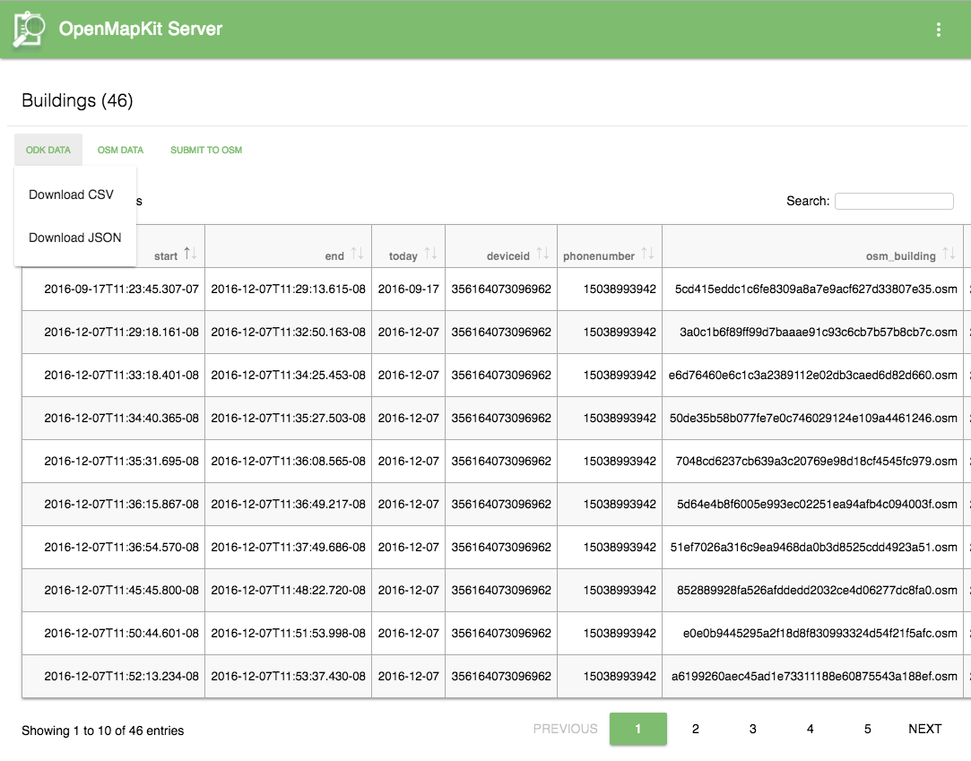Select osm file 51ef7026a316c9ea9468da0b3d8525cdd4923a51.osm

pyautogui.click(x=814, y=548)
